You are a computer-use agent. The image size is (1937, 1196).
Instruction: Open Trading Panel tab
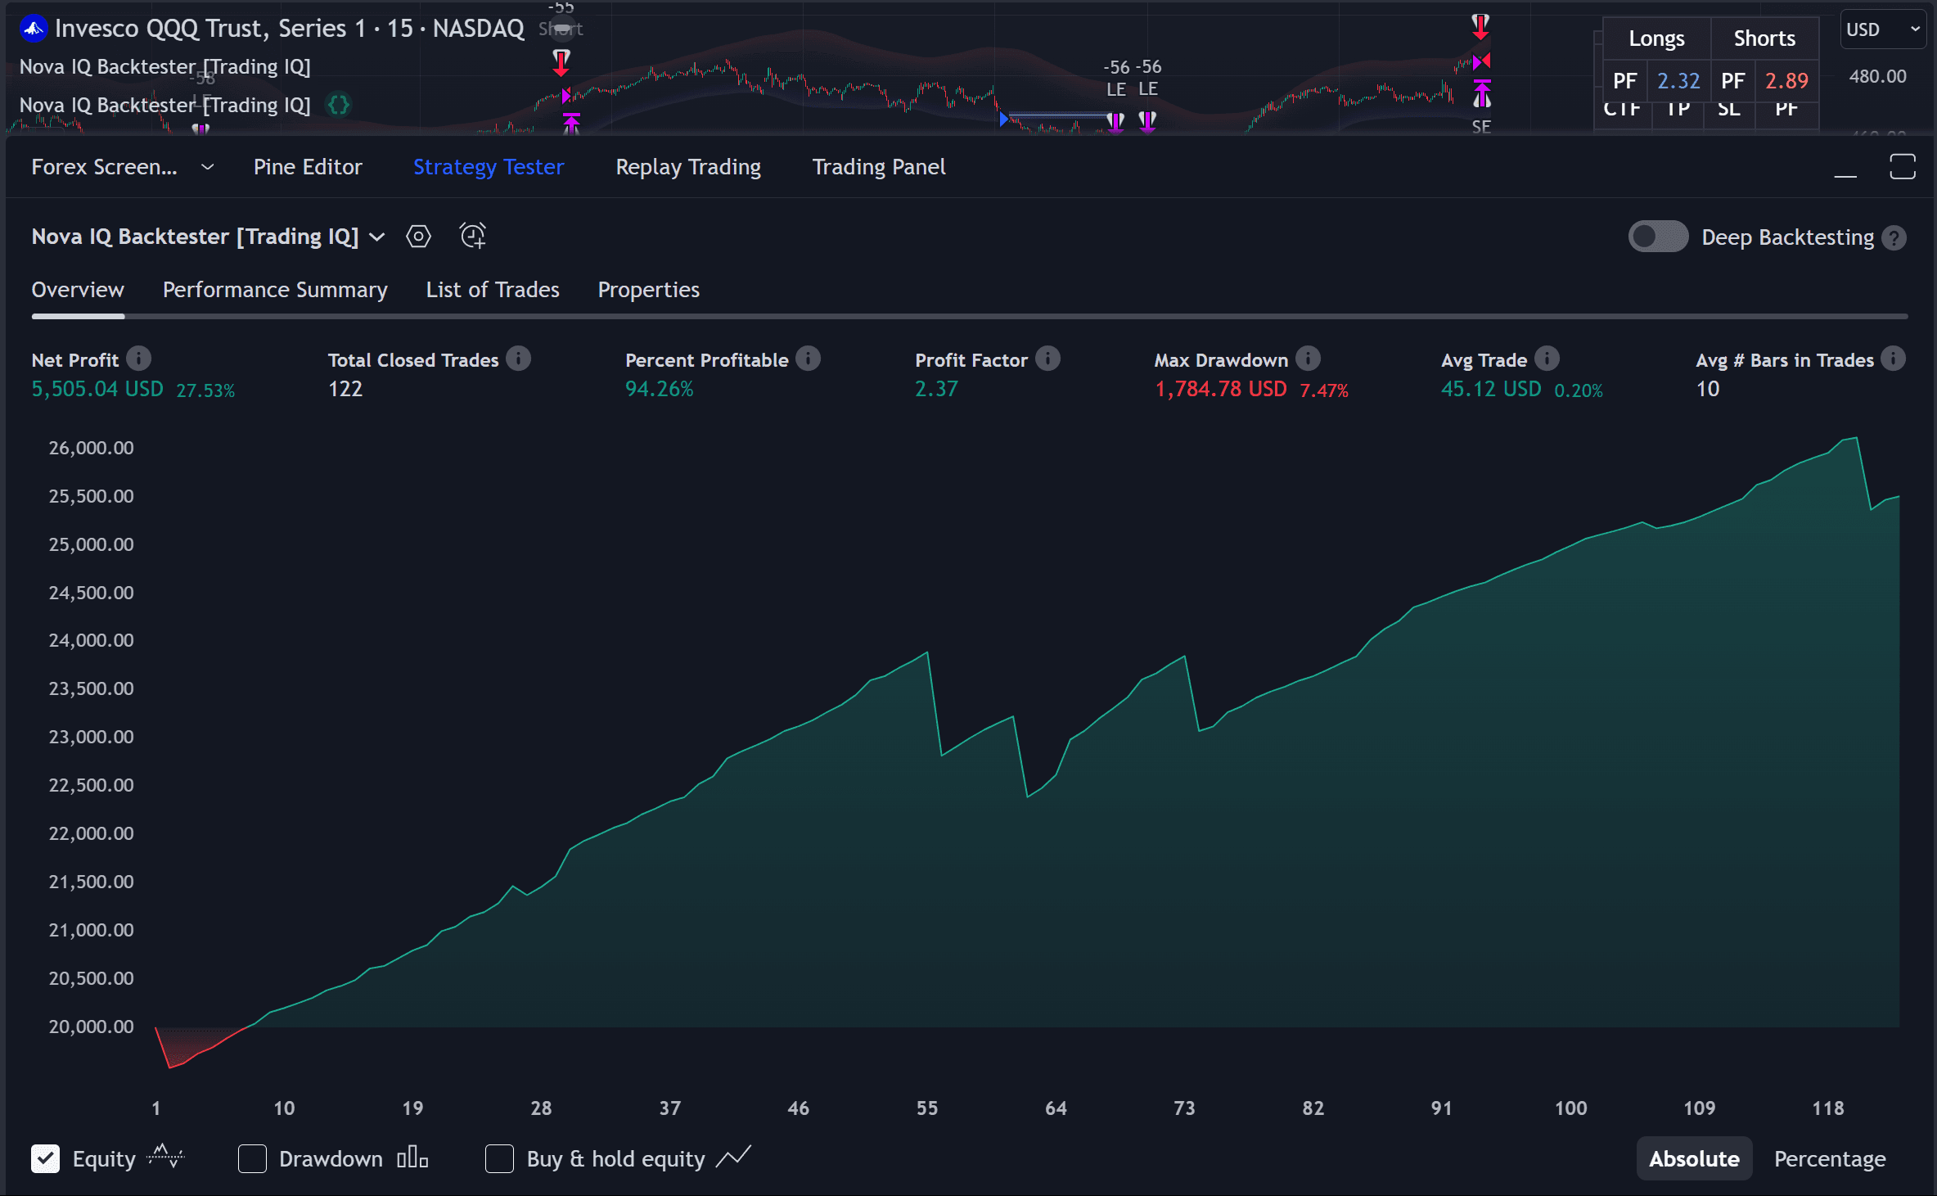[x=879, y=167]
